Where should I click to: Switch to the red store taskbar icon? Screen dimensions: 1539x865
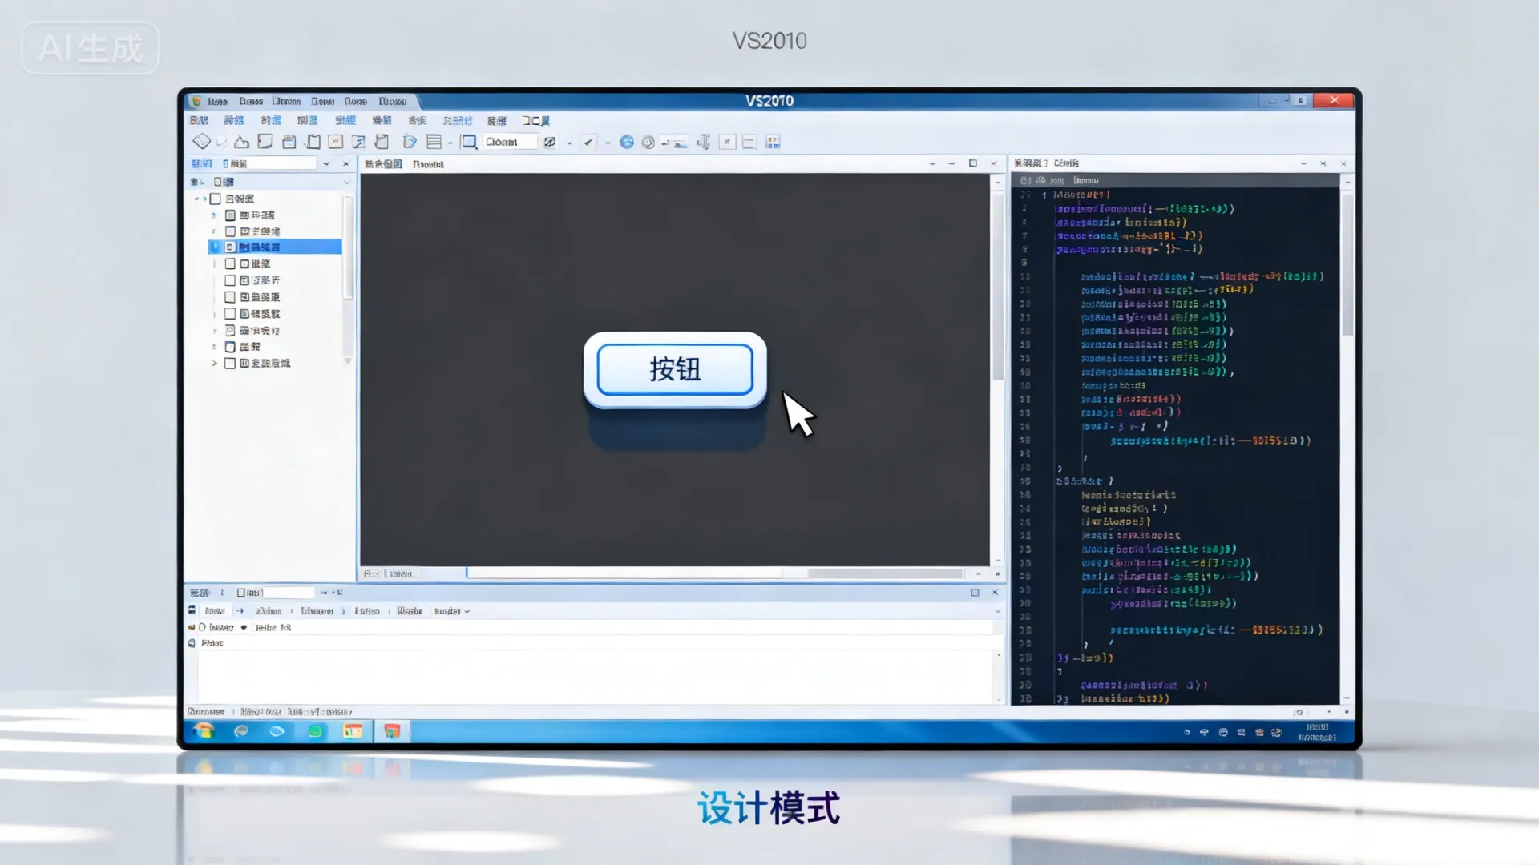point(392,730)
